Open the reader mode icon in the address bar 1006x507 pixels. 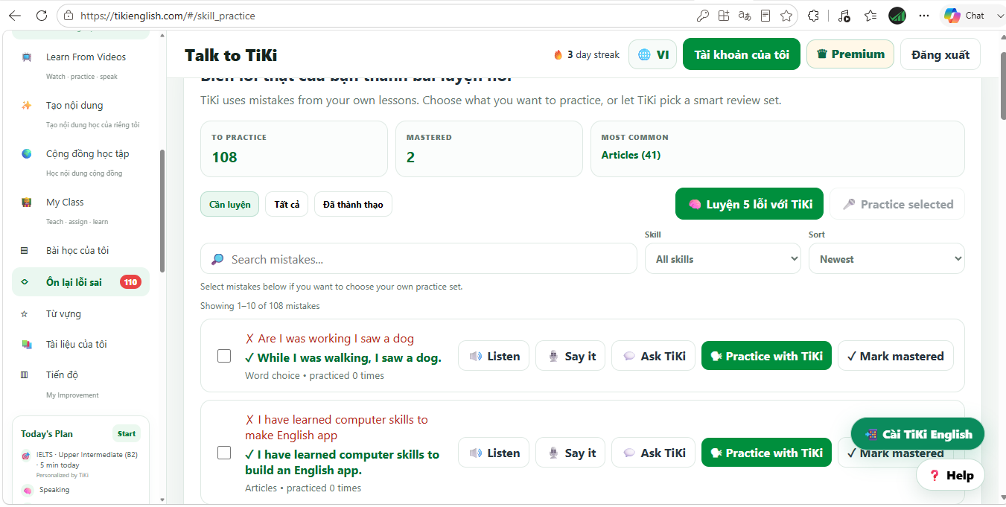(765, 15)
